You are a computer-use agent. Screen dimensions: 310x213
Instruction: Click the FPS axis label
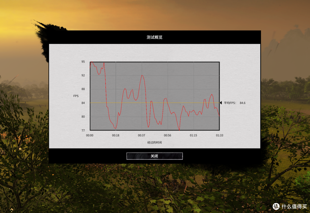[x=76, y=96]
